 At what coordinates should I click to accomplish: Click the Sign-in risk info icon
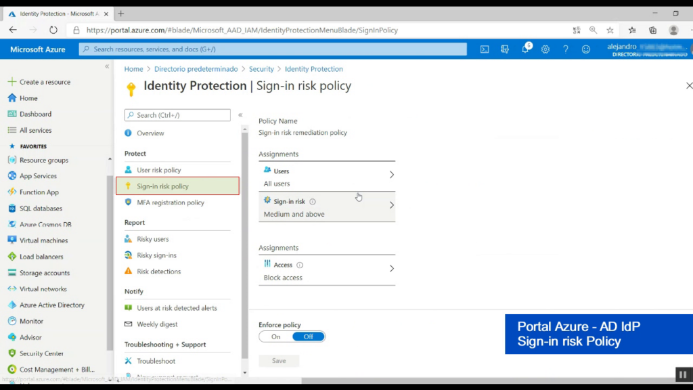313,202
